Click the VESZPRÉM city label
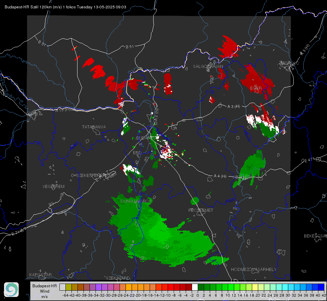 tap(53, 186)
